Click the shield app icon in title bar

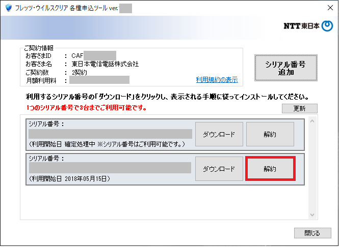coord(8,8)
